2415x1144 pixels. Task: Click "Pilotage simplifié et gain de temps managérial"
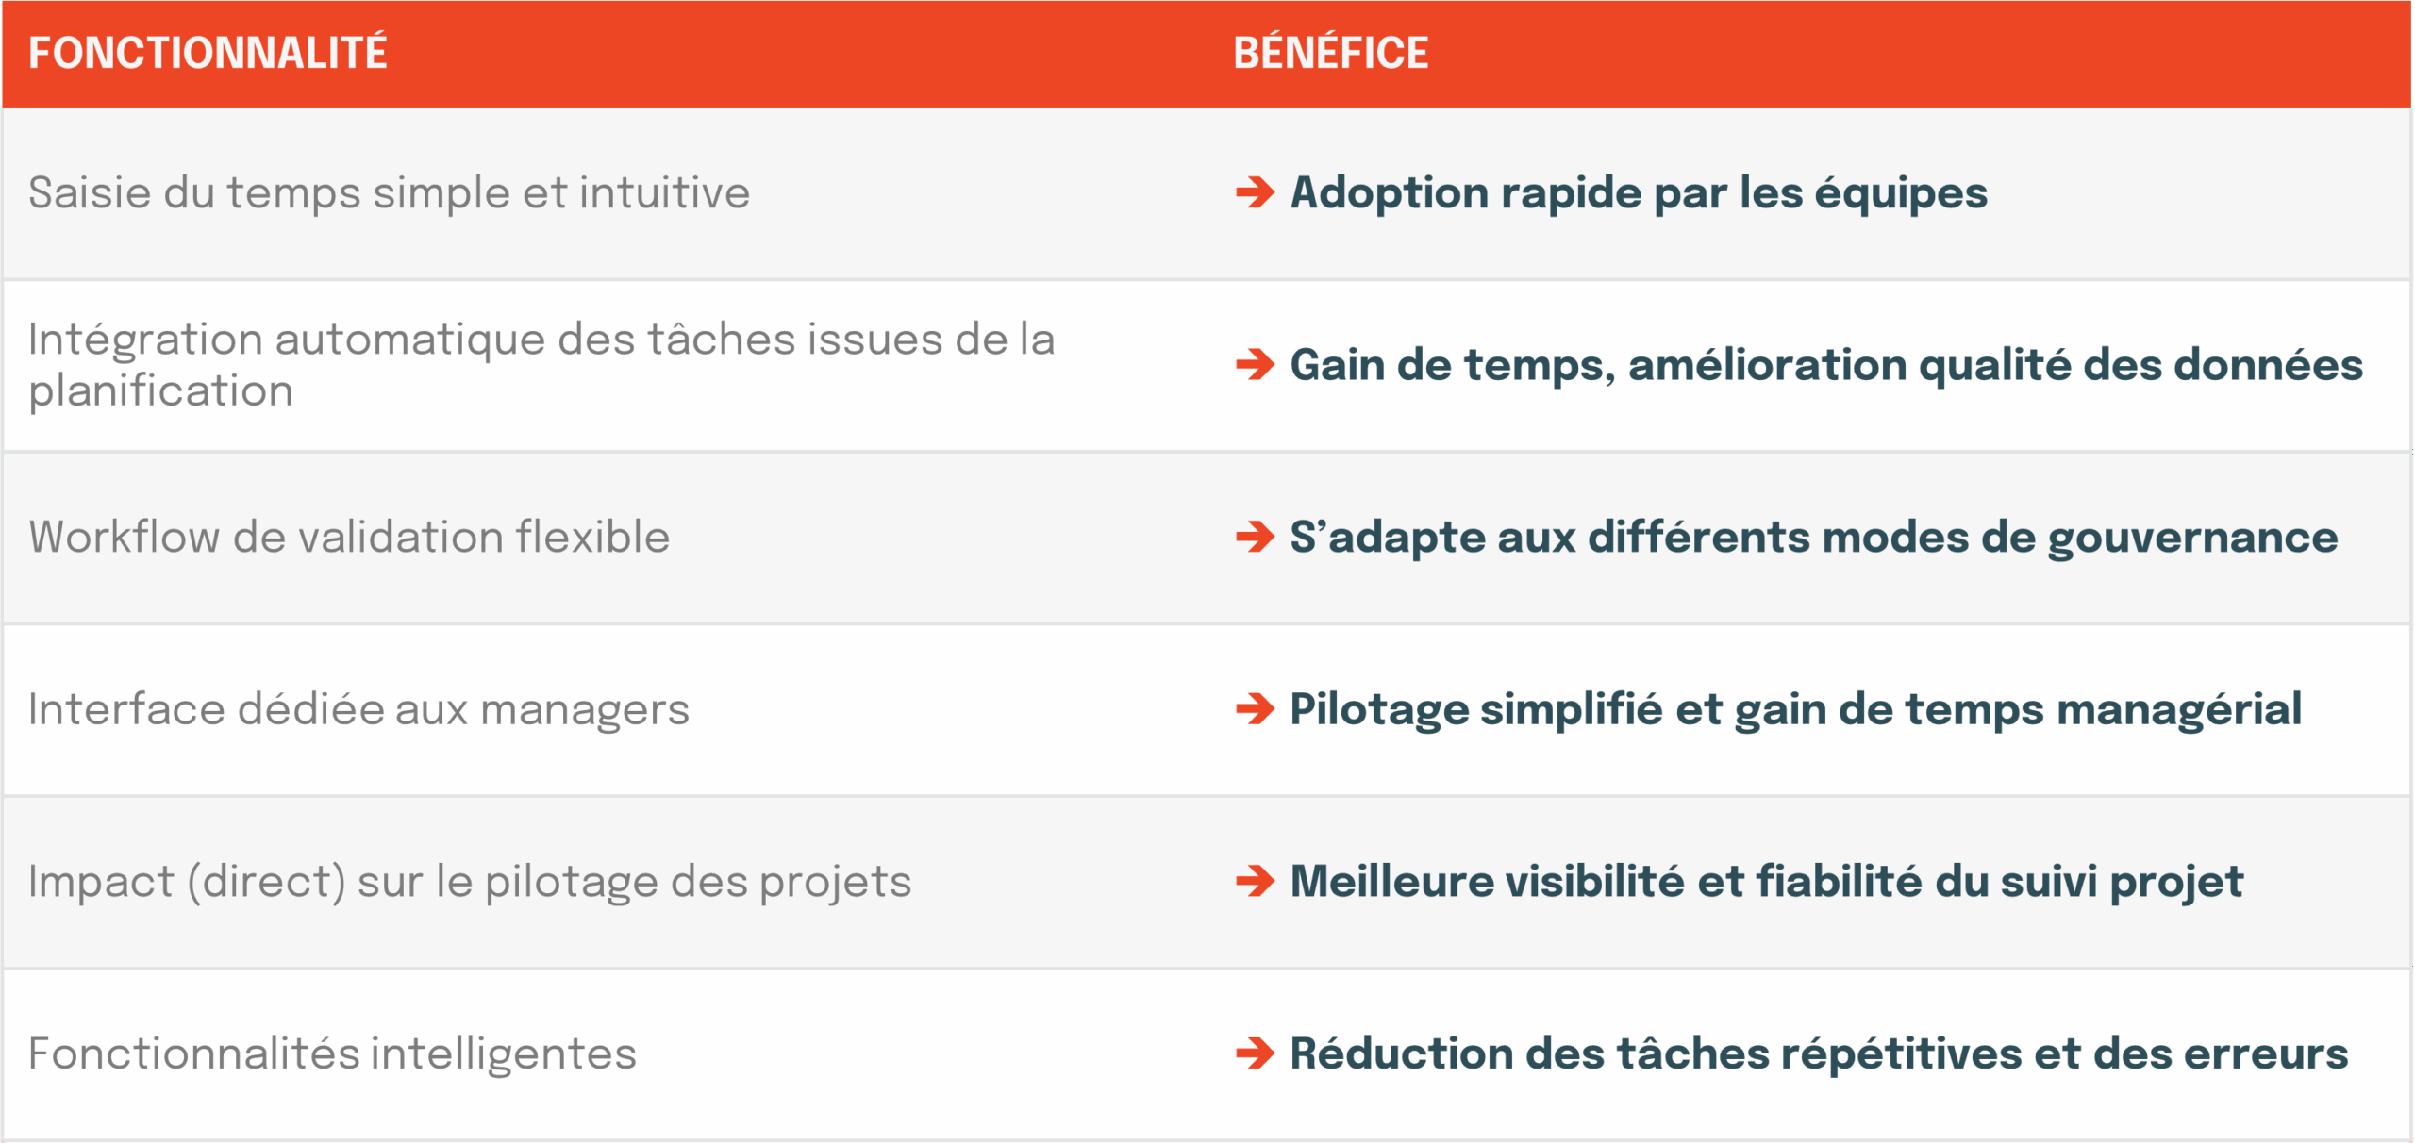tap(1795, 708)
